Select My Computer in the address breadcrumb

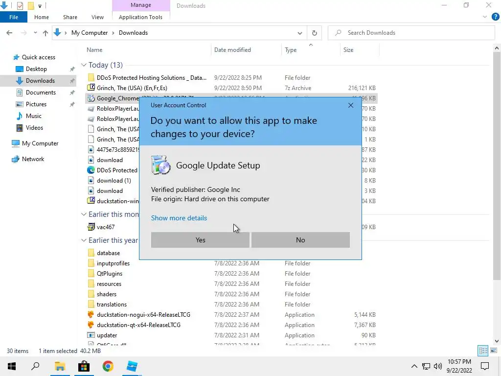[x=90, y=33]
